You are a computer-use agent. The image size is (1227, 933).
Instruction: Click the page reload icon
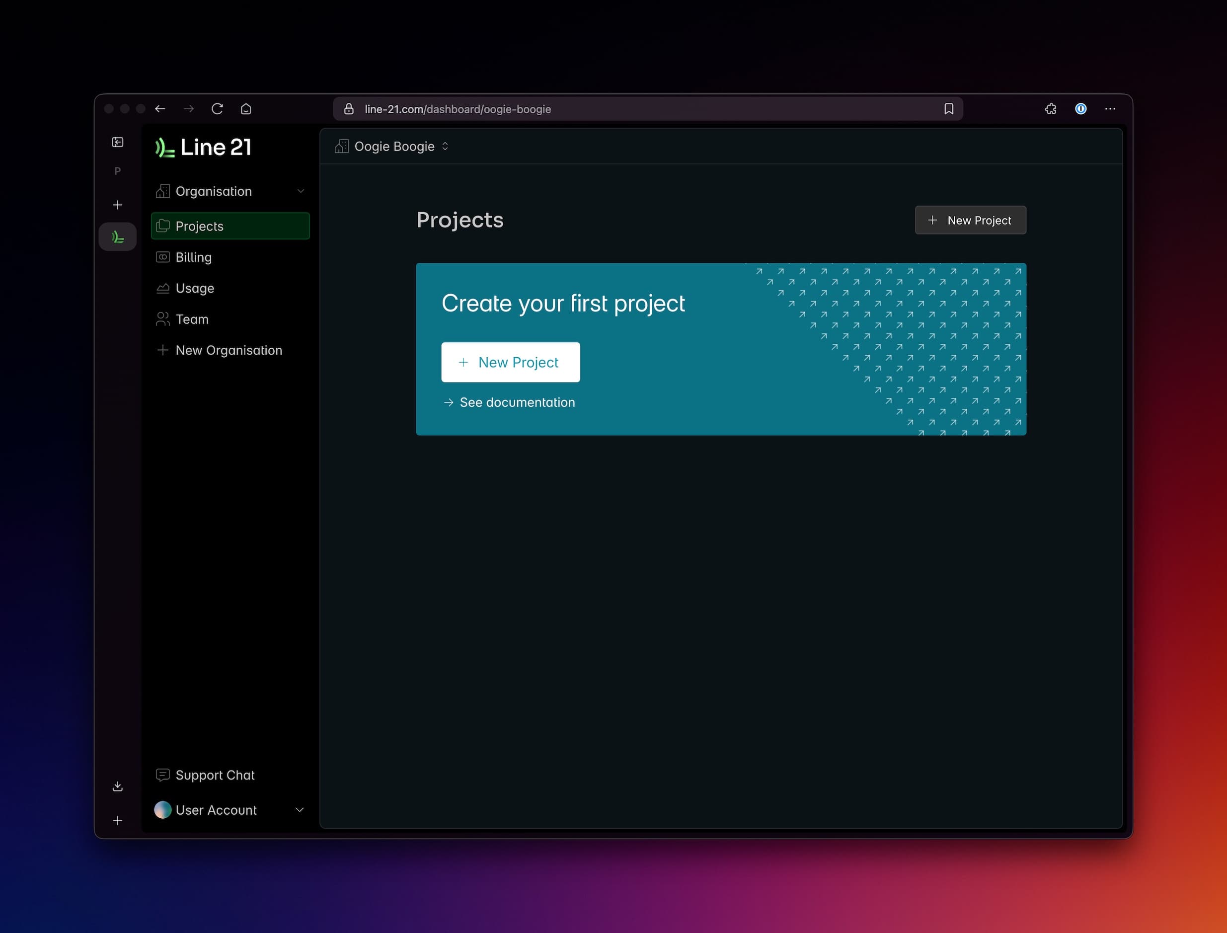click(x=218, y=109)
